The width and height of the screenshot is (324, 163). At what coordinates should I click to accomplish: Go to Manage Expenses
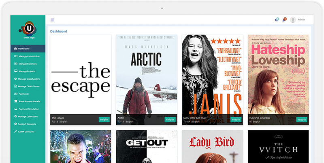(x=28, y=64)
